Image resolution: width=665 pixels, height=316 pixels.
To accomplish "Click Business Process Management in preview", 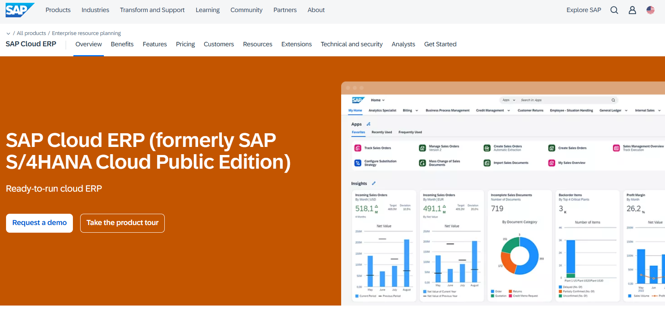I will click(x=447, y=110).
